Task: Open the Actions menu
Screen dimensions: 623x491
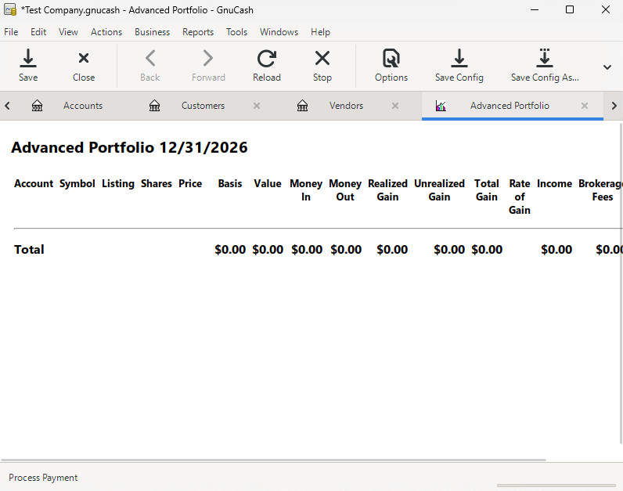Action: coord(106,32)
